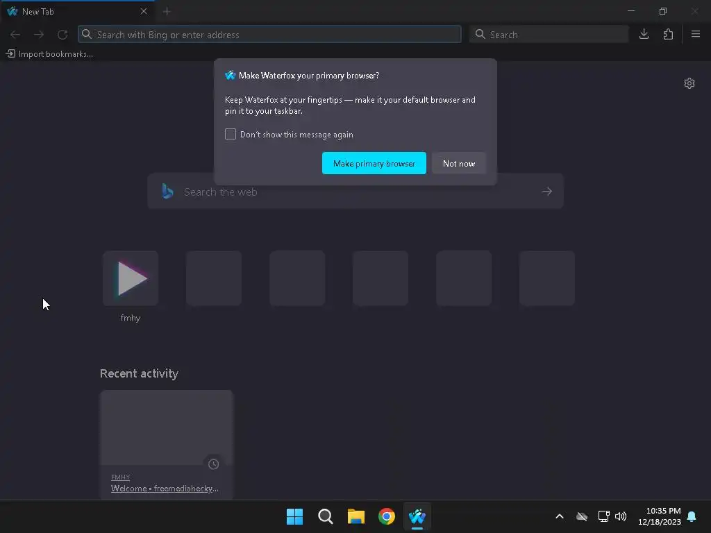This screenshot has width=711, height=533.
Task: Open the FMHY recent activity card thumbnail
Action: 167,428
